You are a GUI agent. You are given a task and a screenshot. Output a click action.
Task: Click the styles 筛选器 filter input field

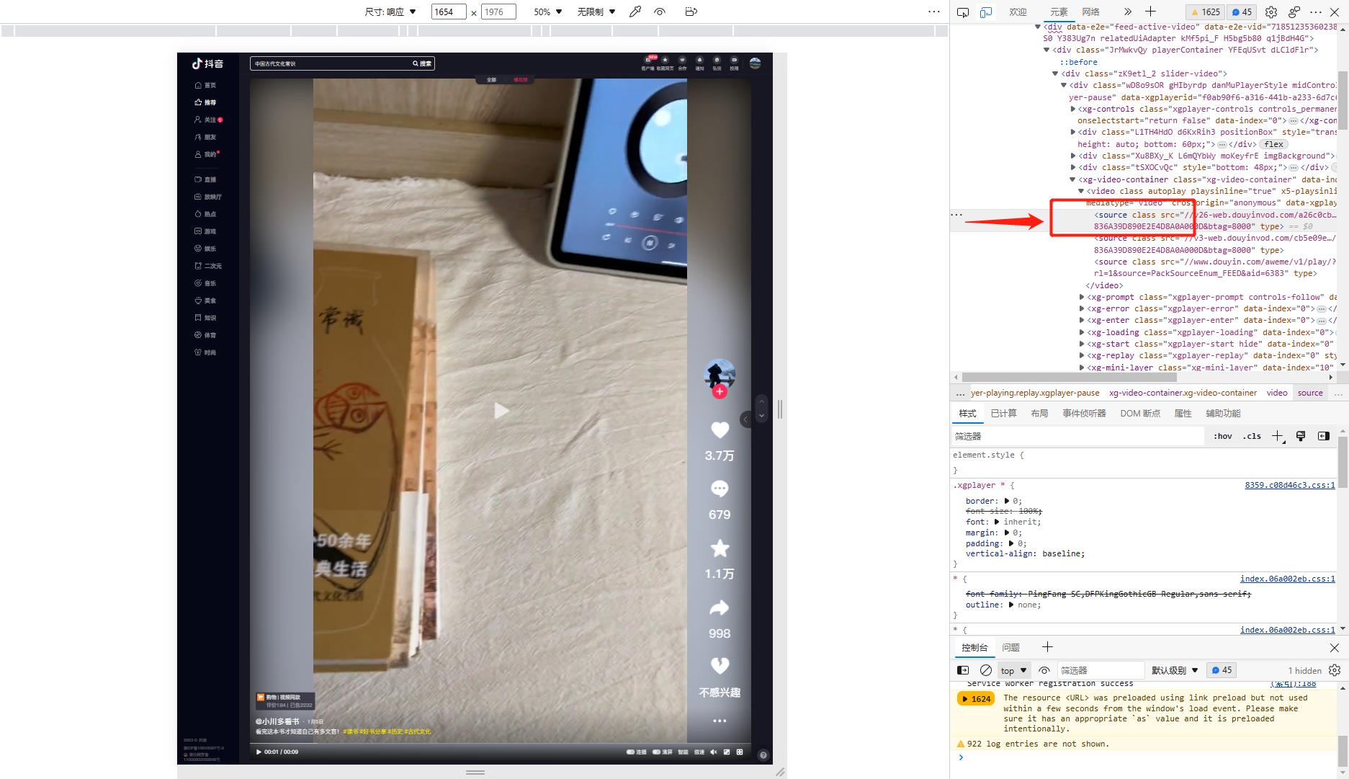pos(1077,436)
